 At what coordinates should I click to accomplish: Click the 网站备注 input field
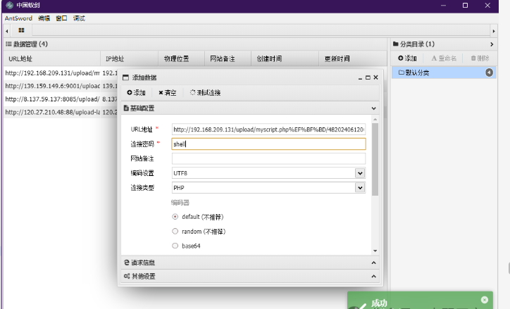[268, 158]
